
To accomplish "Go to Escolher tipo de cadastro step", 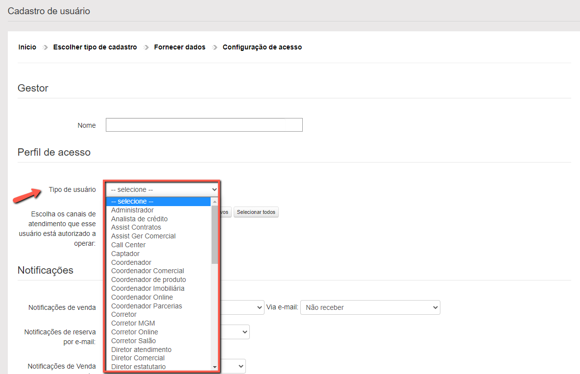I will click(x=95, y=47).
